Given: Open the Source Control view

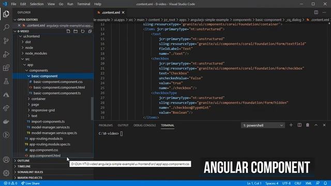Looking at the screenshot, I should (x=6, y=41).
